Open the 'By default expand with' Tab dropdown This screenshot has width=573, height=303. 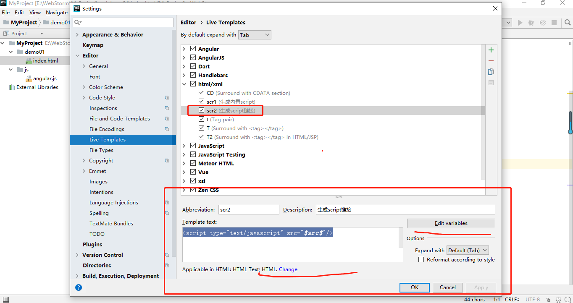[x=255, y=35]
